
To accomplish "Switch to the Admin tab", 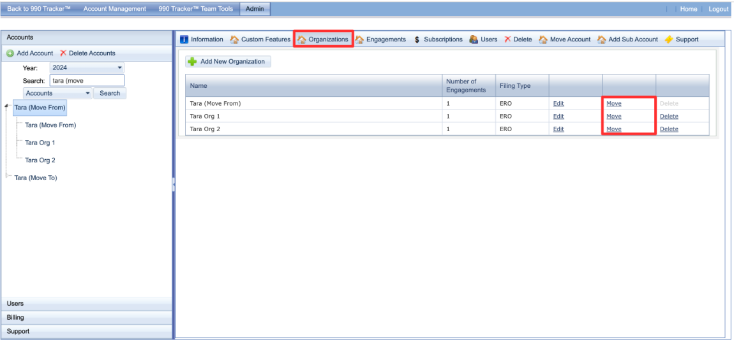I will click(254, 9).
